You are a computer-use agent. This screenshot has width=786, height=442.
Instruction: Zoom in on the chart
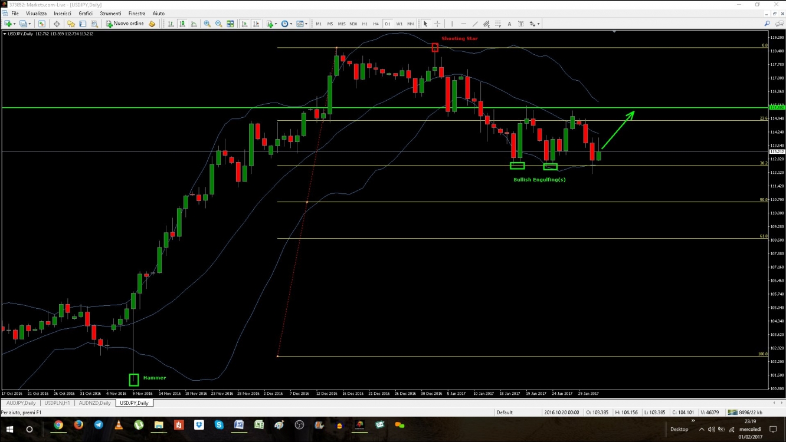pyautogui.click(x=207, y=24)
